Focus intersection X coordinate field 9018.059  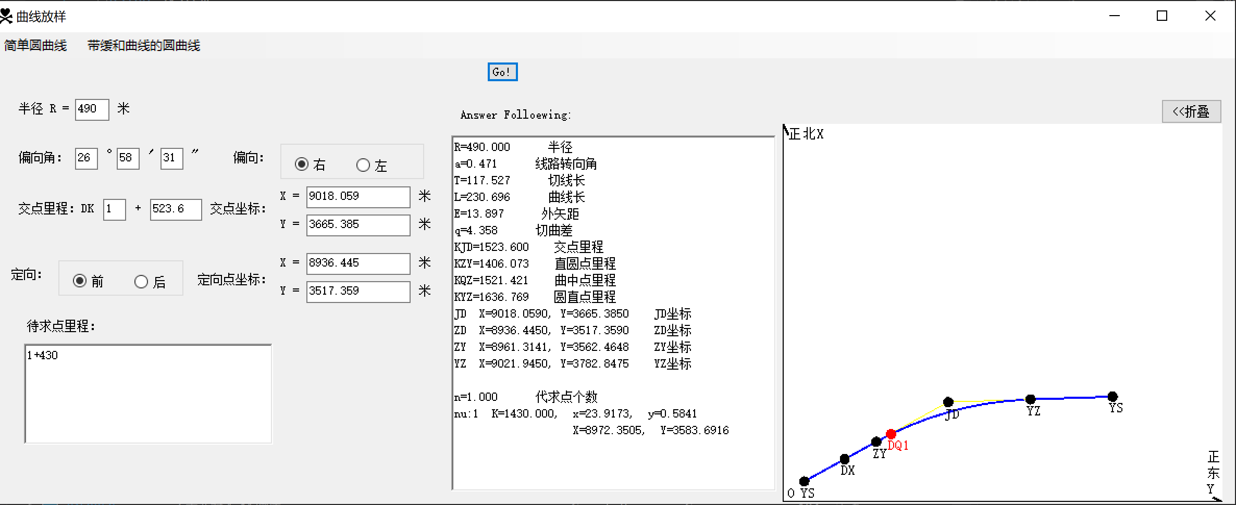(x=359, y=197)
